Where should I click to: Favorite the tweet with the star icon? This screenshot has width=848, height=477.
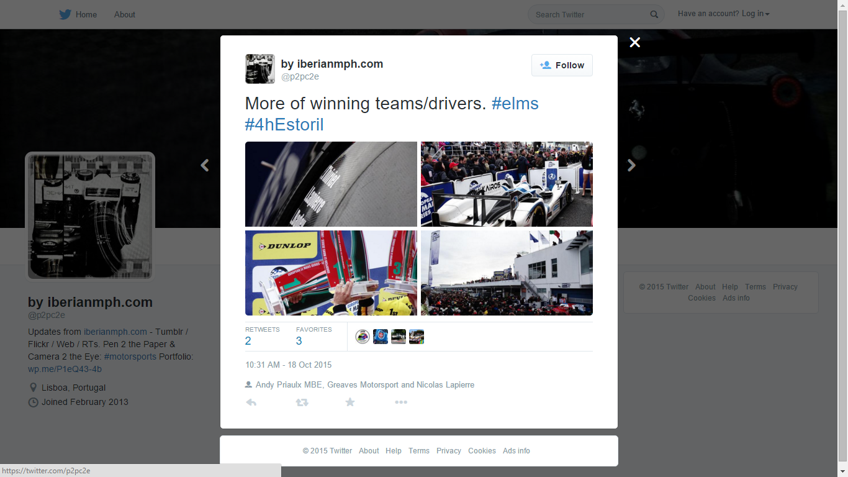click(350, 402)
